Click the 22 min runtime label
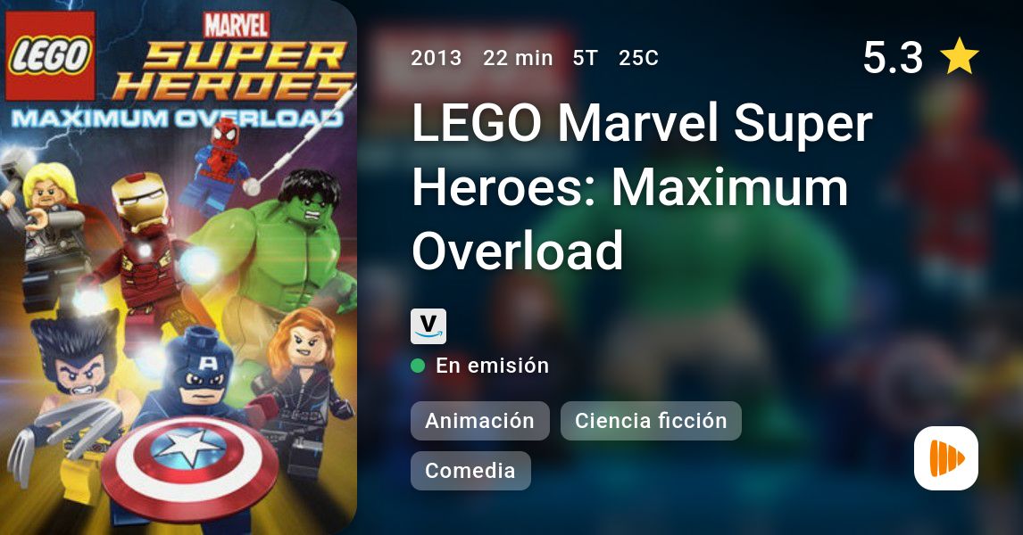Screen dimensions: 1023x535 click(x=518, y=58)
